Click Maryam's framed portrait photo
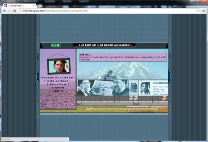Viewport: 208px width, 142px height. [x=59, y=66]
